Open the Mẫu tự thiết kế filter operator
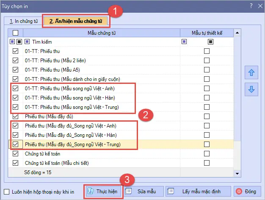 coord(184,42)
